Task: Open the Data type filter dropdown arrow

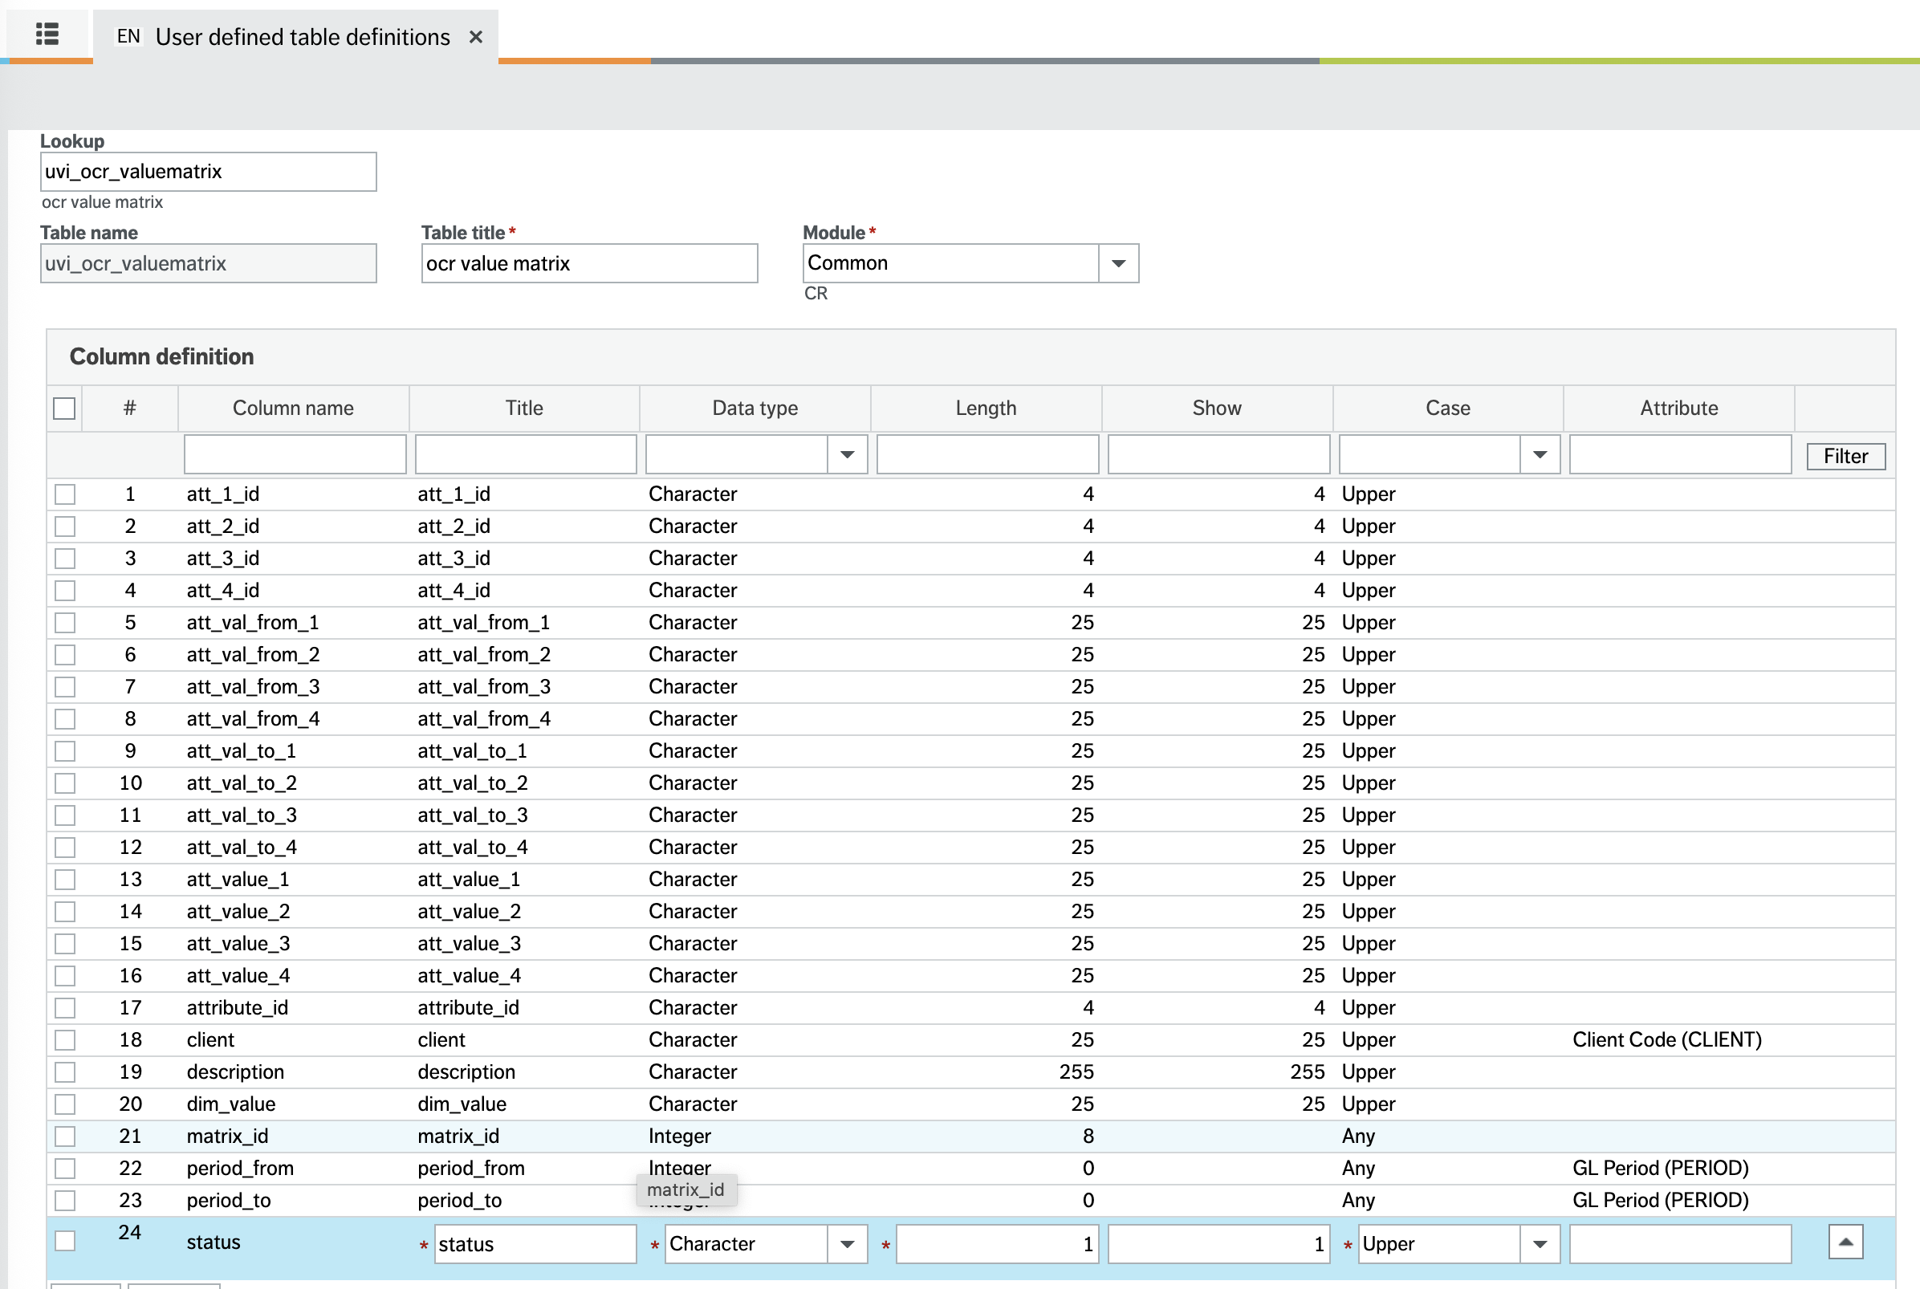Action: [x=848, y=453]
